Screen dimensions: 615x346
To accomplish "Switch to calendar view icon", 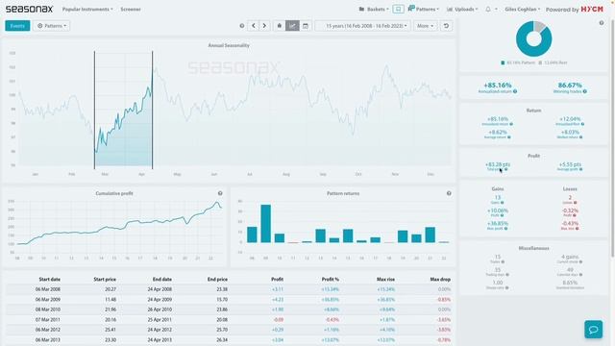I will tap(306, 26).
